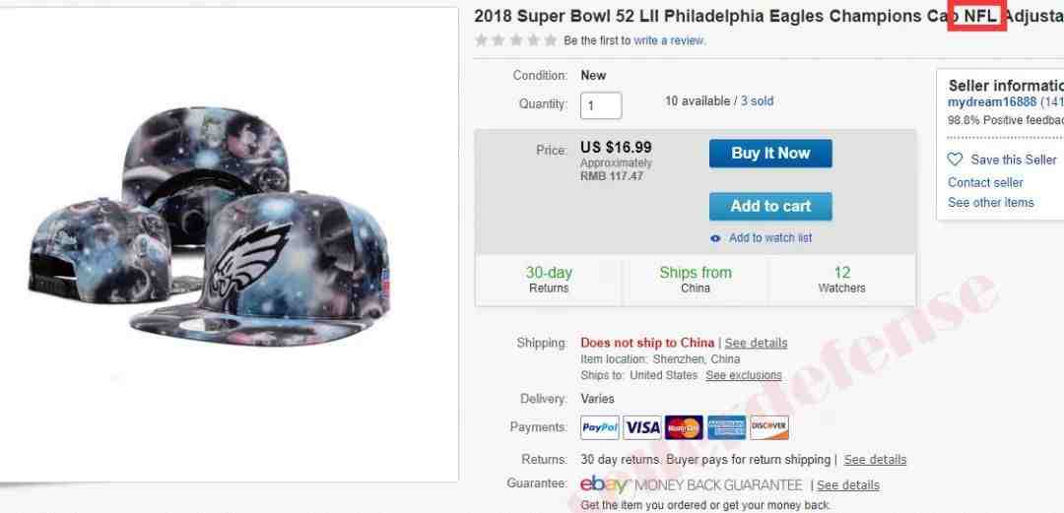This screenshot has width=1064, height=513.
Task: Click the PayPal payment icon
Action: 600,427
